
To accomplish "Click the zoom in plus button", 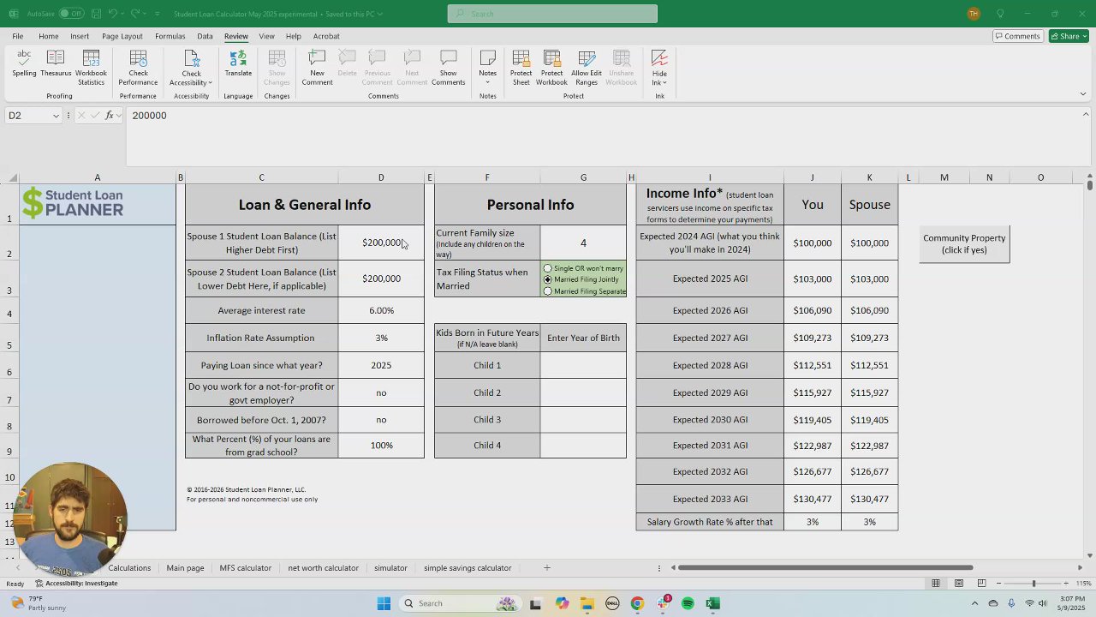I will pyautogui.click(x=1066, y=584).
